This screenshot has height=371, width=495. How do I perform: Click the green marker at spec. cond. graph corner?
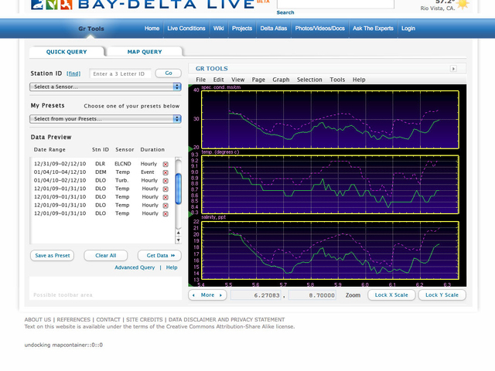(190, 86)
